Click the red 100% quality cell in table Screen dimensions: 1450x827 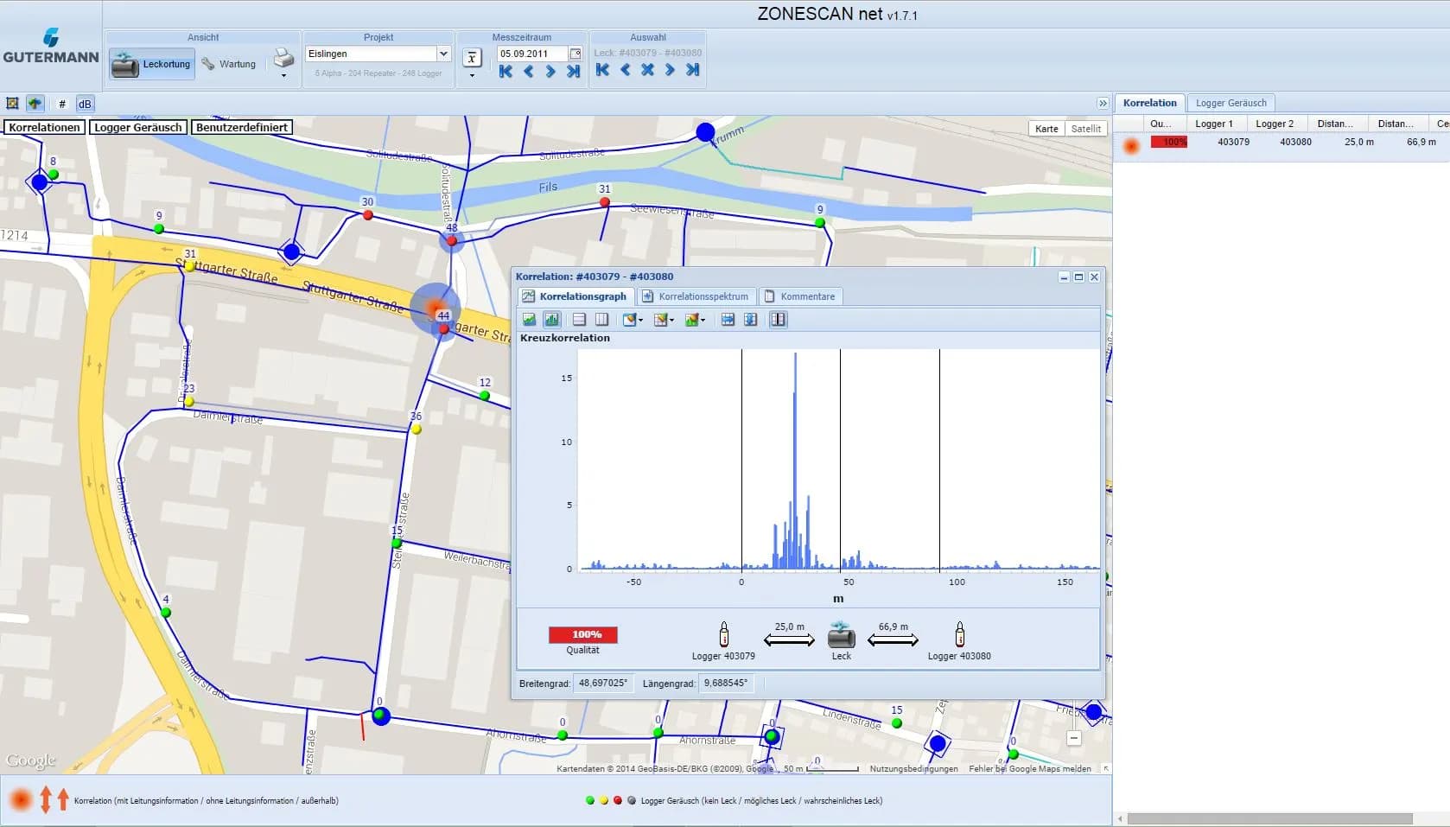click(1168, 142)
